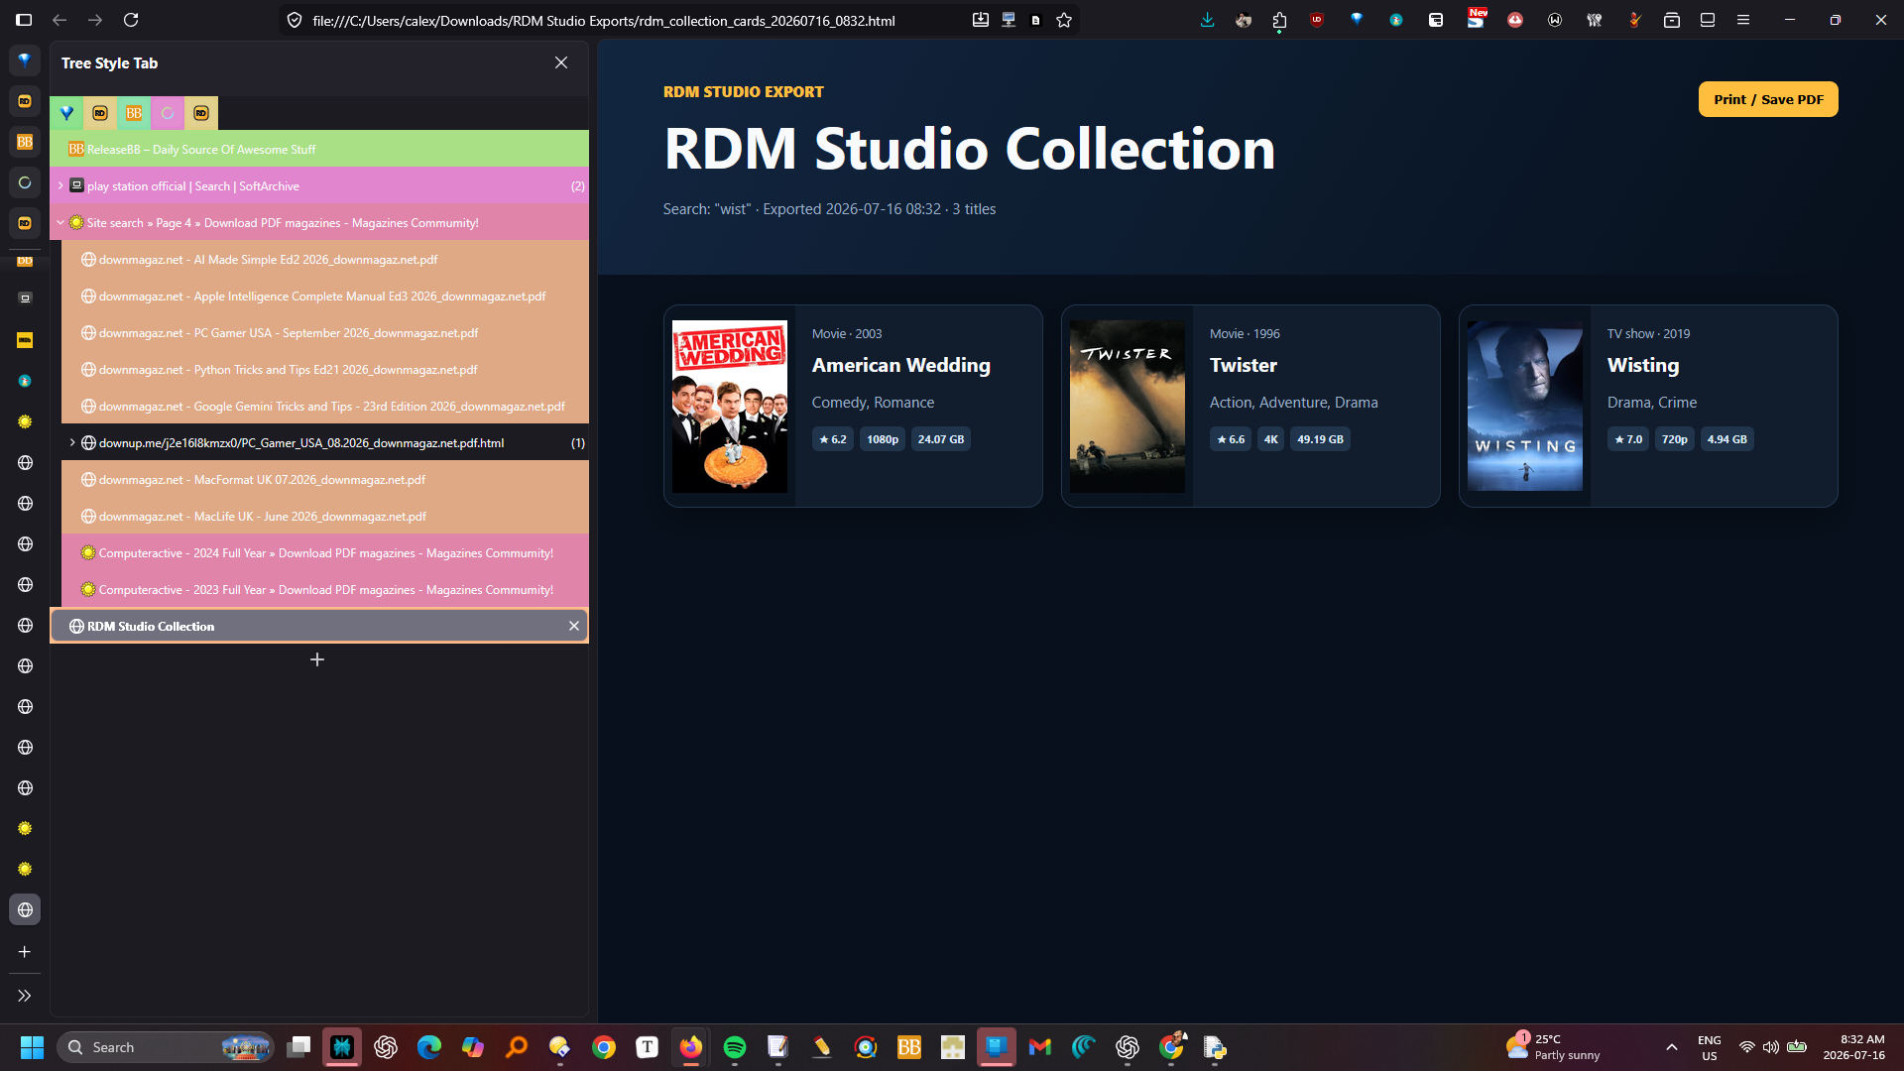Show hidden system tray icons chevron
The width and height of the screenshot is (1904, 1071).
coord(1672,1047)
